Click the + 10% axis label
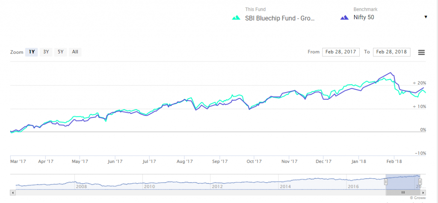The width and height of the screenshot is (438, 203). [x=419, y=107]
